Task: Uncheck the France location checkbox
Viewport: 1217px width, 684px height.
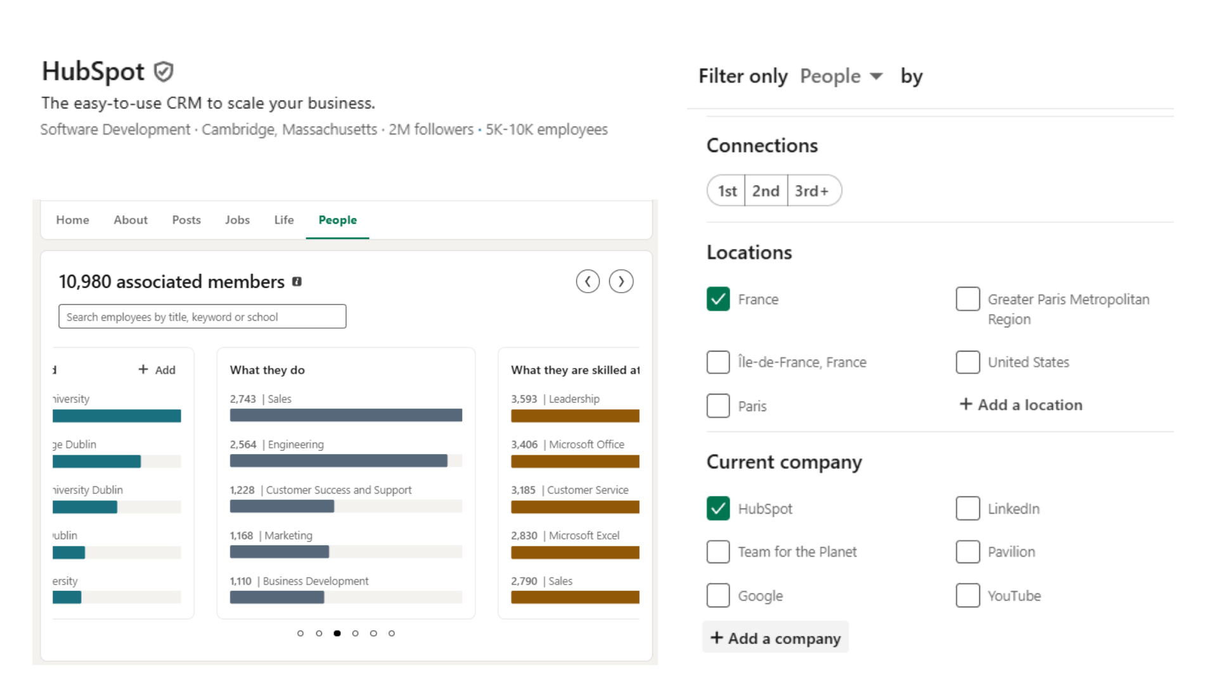Action: click(x=718, y=299)
